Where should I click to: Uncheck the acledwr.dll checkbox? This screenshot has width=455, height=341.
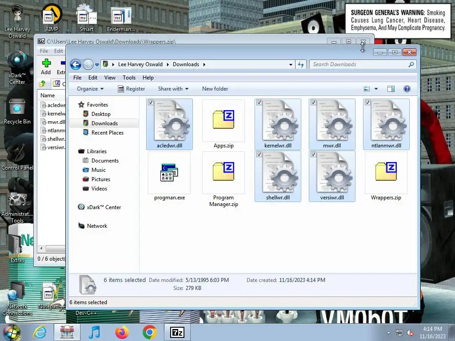[151, 103]
